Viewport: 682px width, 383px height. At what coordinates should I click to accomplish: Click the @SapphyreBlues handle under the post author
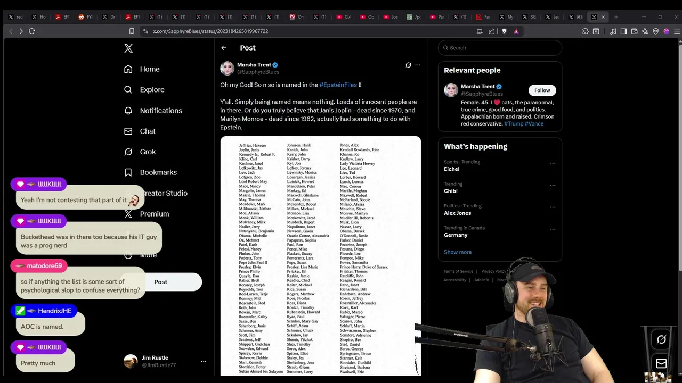point(258,72)
